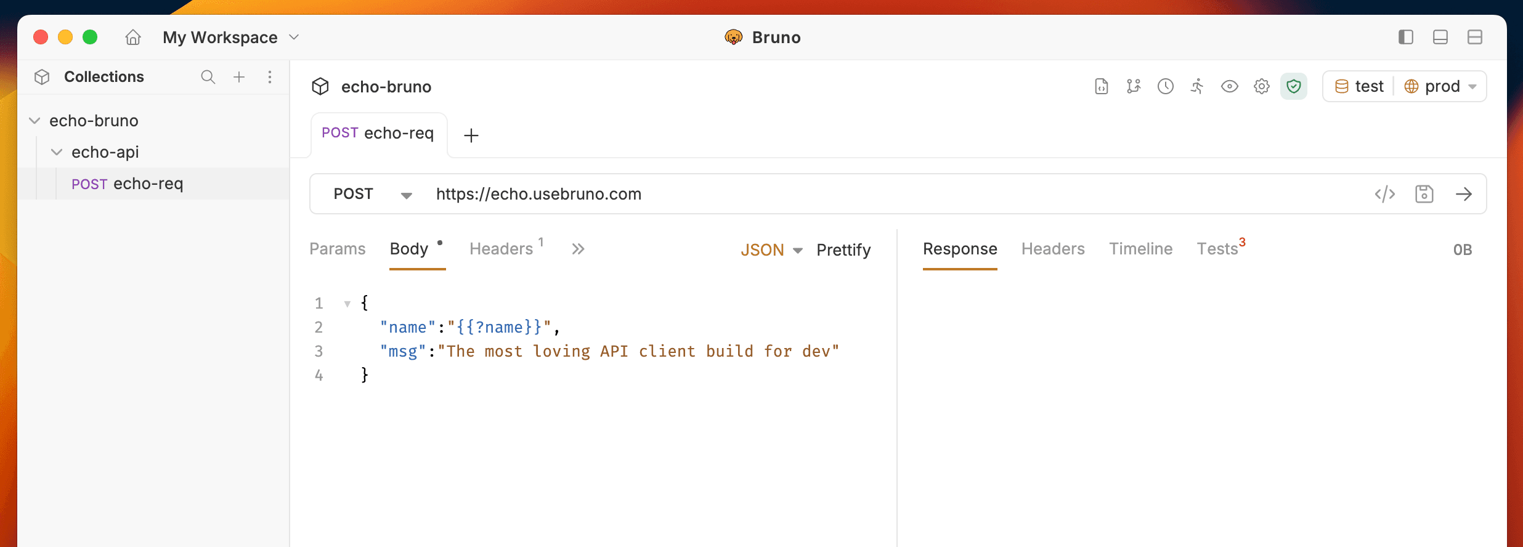Screen dimensions: 1523x547
Task: Collapse the echo-api folder
Action: [x=57, y=152]
